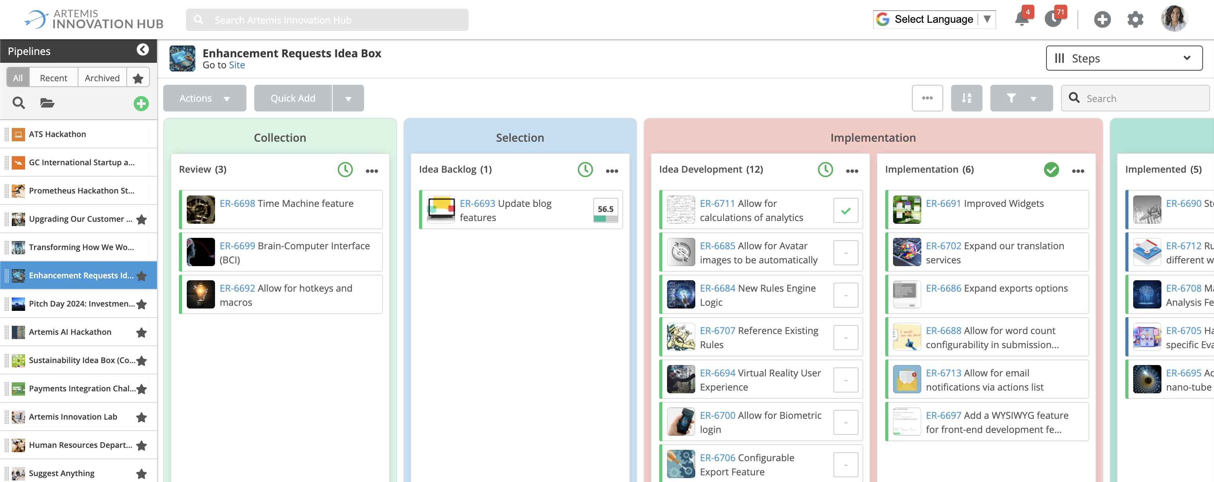This screenshot has height=482, width=1214.
Task: Click Implementation step green checkmark icon
Action: click(x=1052, y=169)
